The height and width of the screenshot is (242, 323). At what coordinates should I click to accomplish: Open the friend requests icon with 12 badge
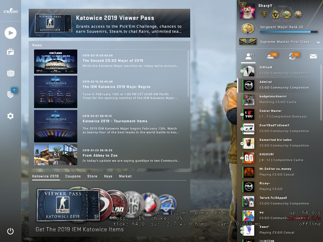[294, 56]
